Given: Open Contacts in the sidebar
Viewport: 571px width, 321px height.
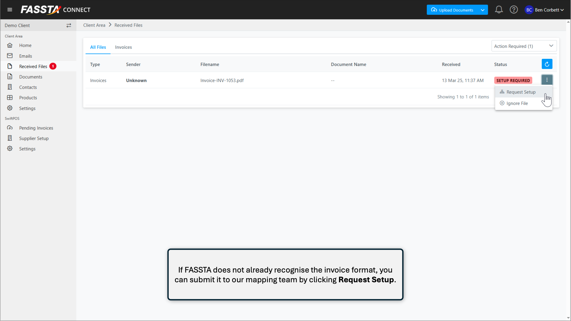Looking at the screenshot, I should (x=38, y=87).
